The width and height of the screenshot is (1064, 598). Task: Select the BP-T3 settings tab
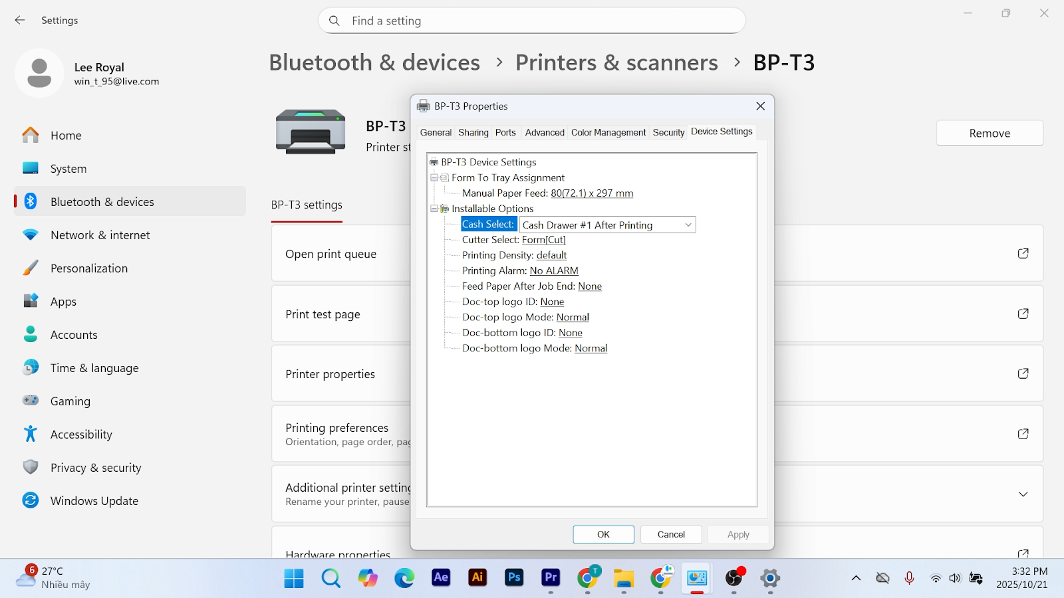pyautogui.click(x=307, y=205)
